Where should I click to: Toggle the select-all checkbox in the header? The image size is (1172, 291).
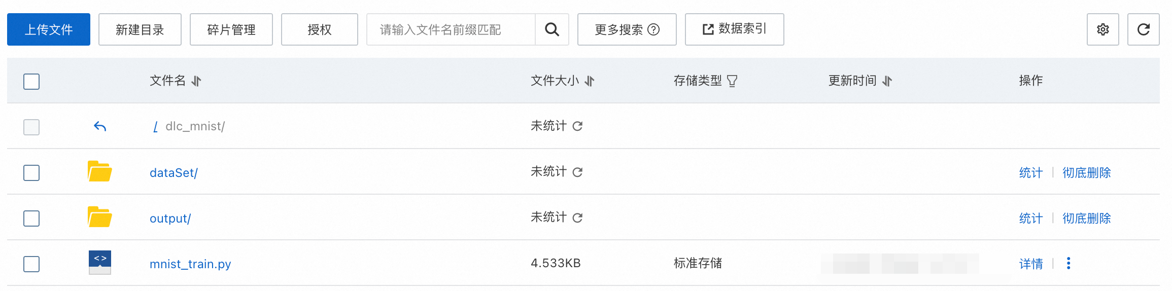click(31, 81)
